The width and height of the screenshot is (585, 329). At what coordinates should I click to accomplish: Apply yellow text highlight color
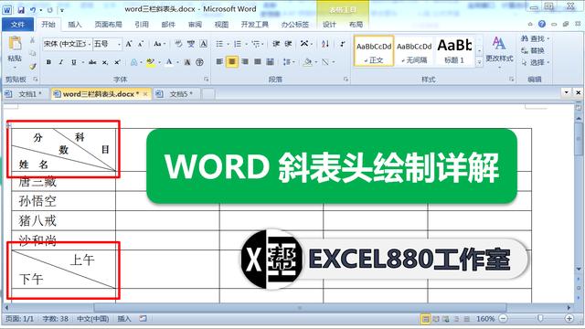tap(150, 62)
